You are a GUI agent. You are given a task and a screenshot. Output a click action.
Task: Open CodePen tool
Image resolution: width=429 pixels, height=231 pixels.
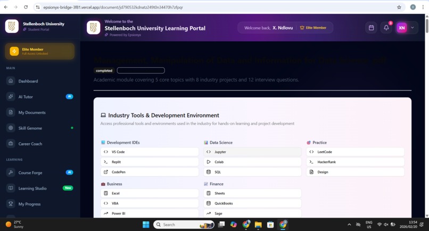coord(150,172)
